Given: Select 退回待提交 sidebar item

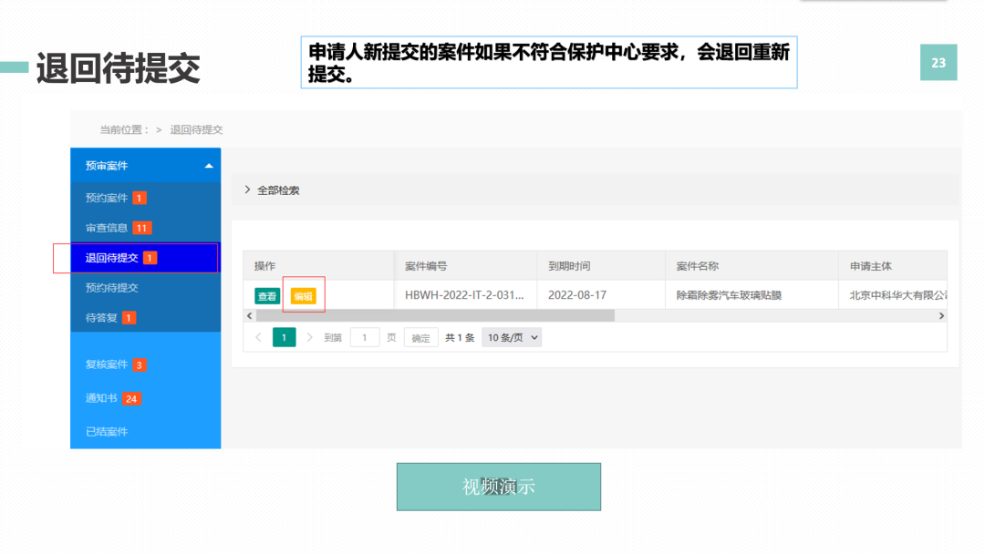Looking at the screenshot, I should tap(145, 258).
